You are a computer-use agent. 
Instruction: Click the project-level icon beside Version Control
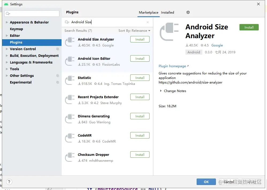click(58, 49)
